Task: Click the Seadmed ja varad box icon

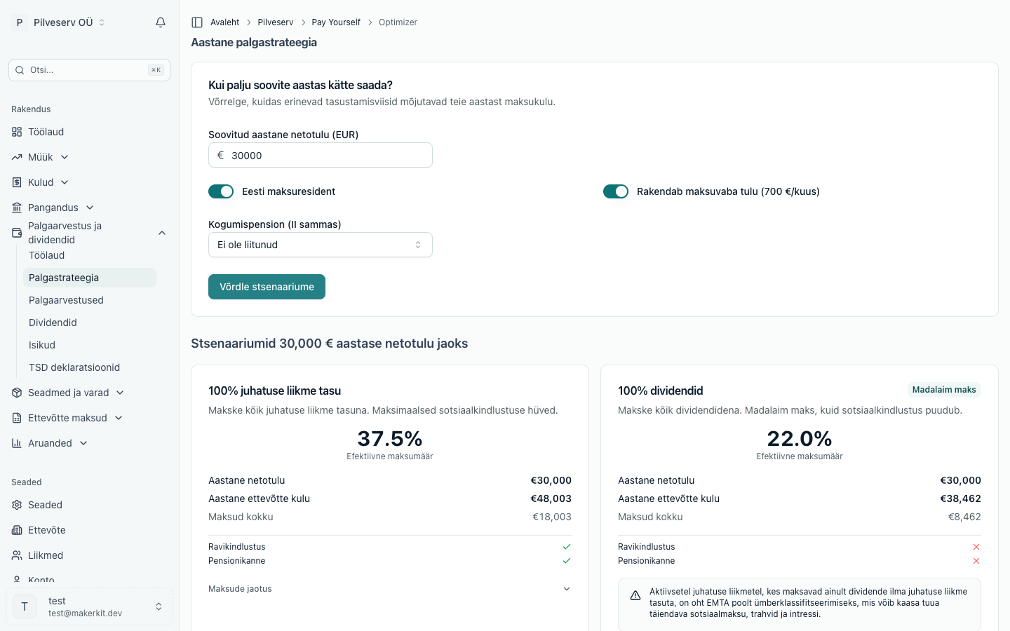Action: click(x=17, y=393)
